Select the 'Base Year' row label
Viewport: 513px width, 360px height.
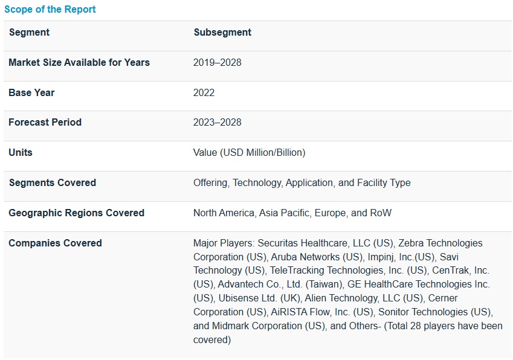click(31, 92)
